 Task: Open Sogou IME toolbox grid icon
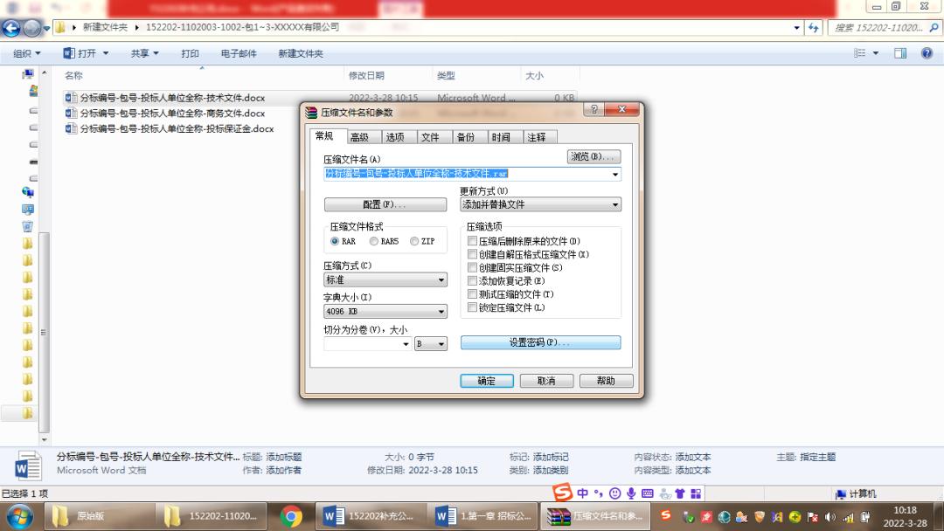[696, 493]
